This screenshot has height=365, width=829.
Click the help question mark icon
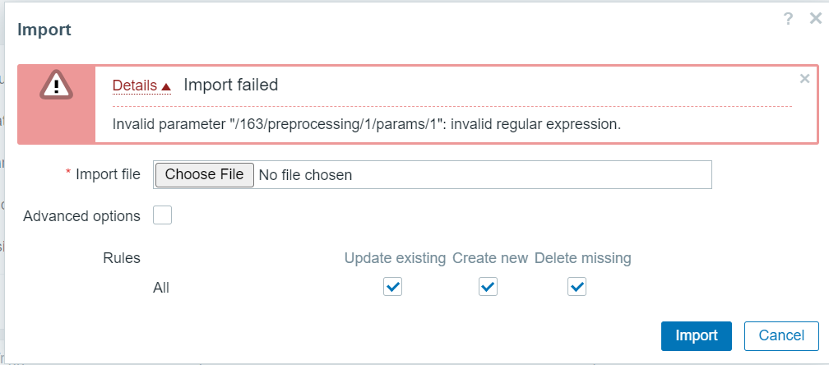click(x=788, y=19)
